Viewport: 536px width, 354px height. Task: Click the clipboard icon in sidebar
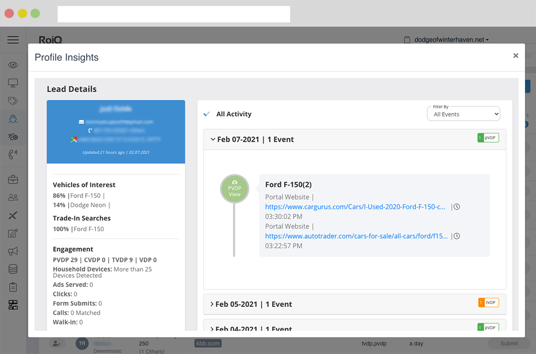pos(13,287)
